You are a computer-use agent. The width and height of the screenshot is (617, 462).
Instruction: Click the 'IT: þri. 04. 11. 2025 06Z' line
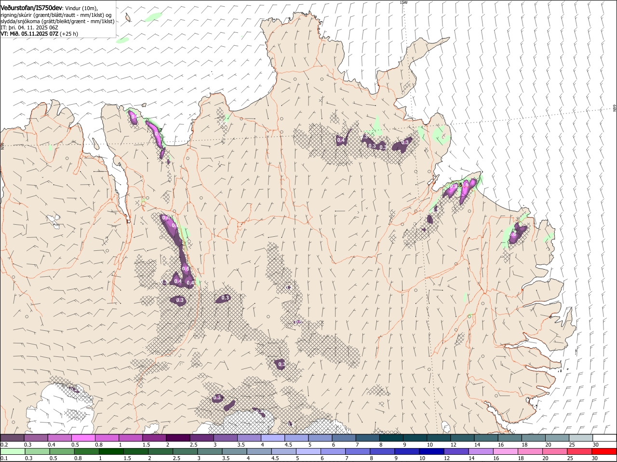click(29, 27)
